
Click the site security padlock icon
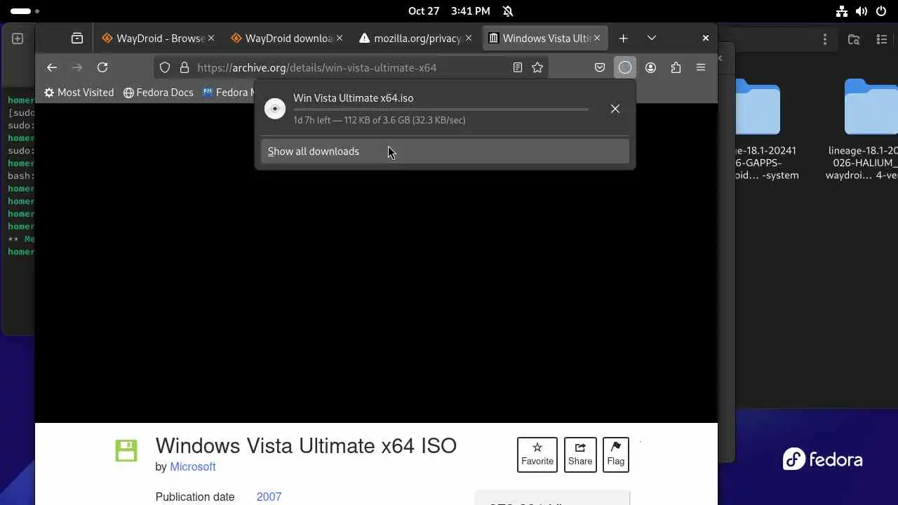185,67
